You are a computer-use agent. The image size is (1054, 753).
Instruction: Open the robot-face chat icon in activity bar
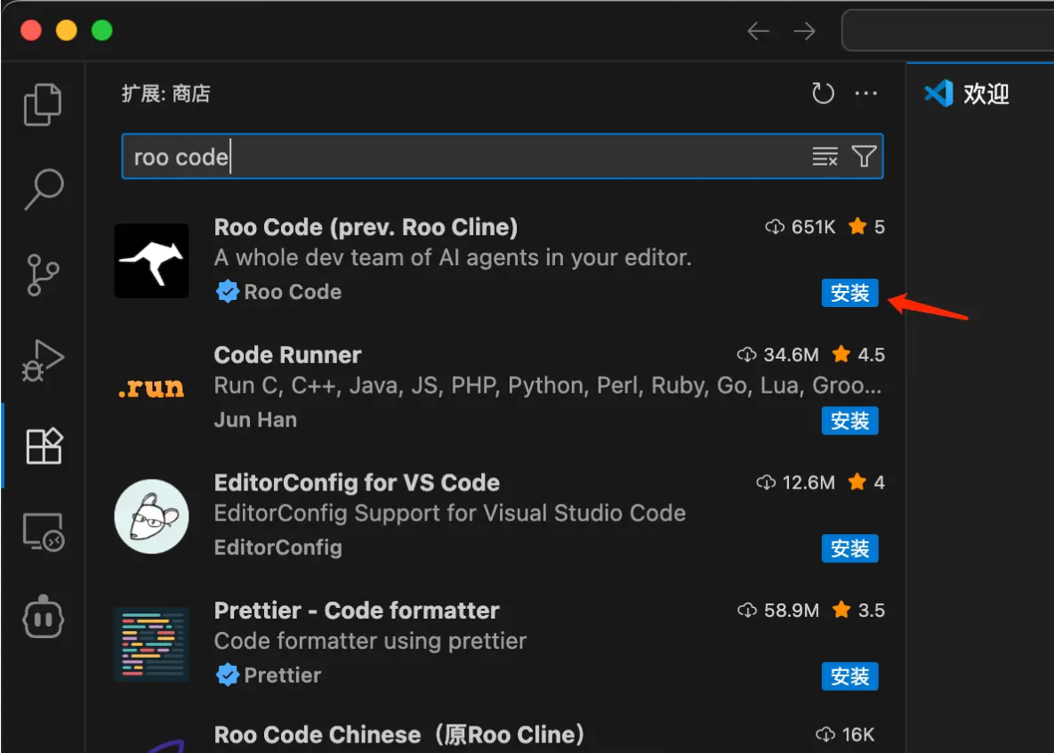coord(44,617)
